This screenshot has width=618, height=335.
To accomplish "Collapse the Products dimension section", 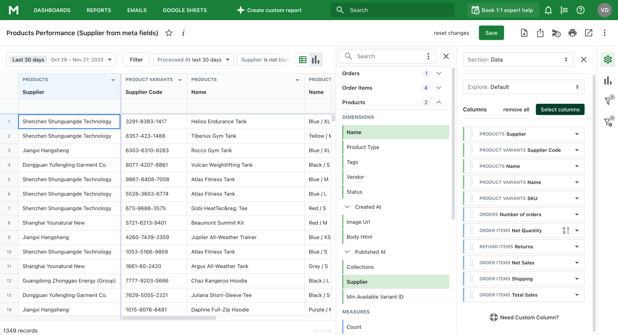I will 439,102.
